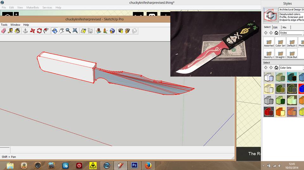This screenshot has height=170, width=304.
Task: Click the grayed Share Component icon
Action: (x=134, y=31)
